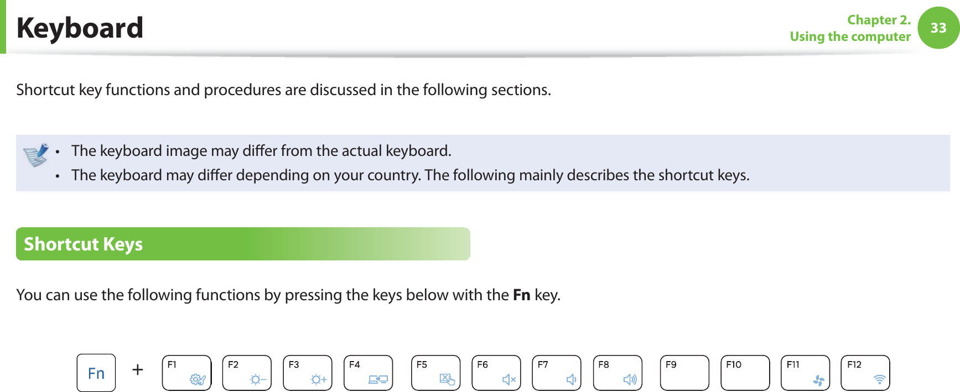
Task: Click the F3 brightness up key
Action: pyautogui.click(x=308, y=373)
